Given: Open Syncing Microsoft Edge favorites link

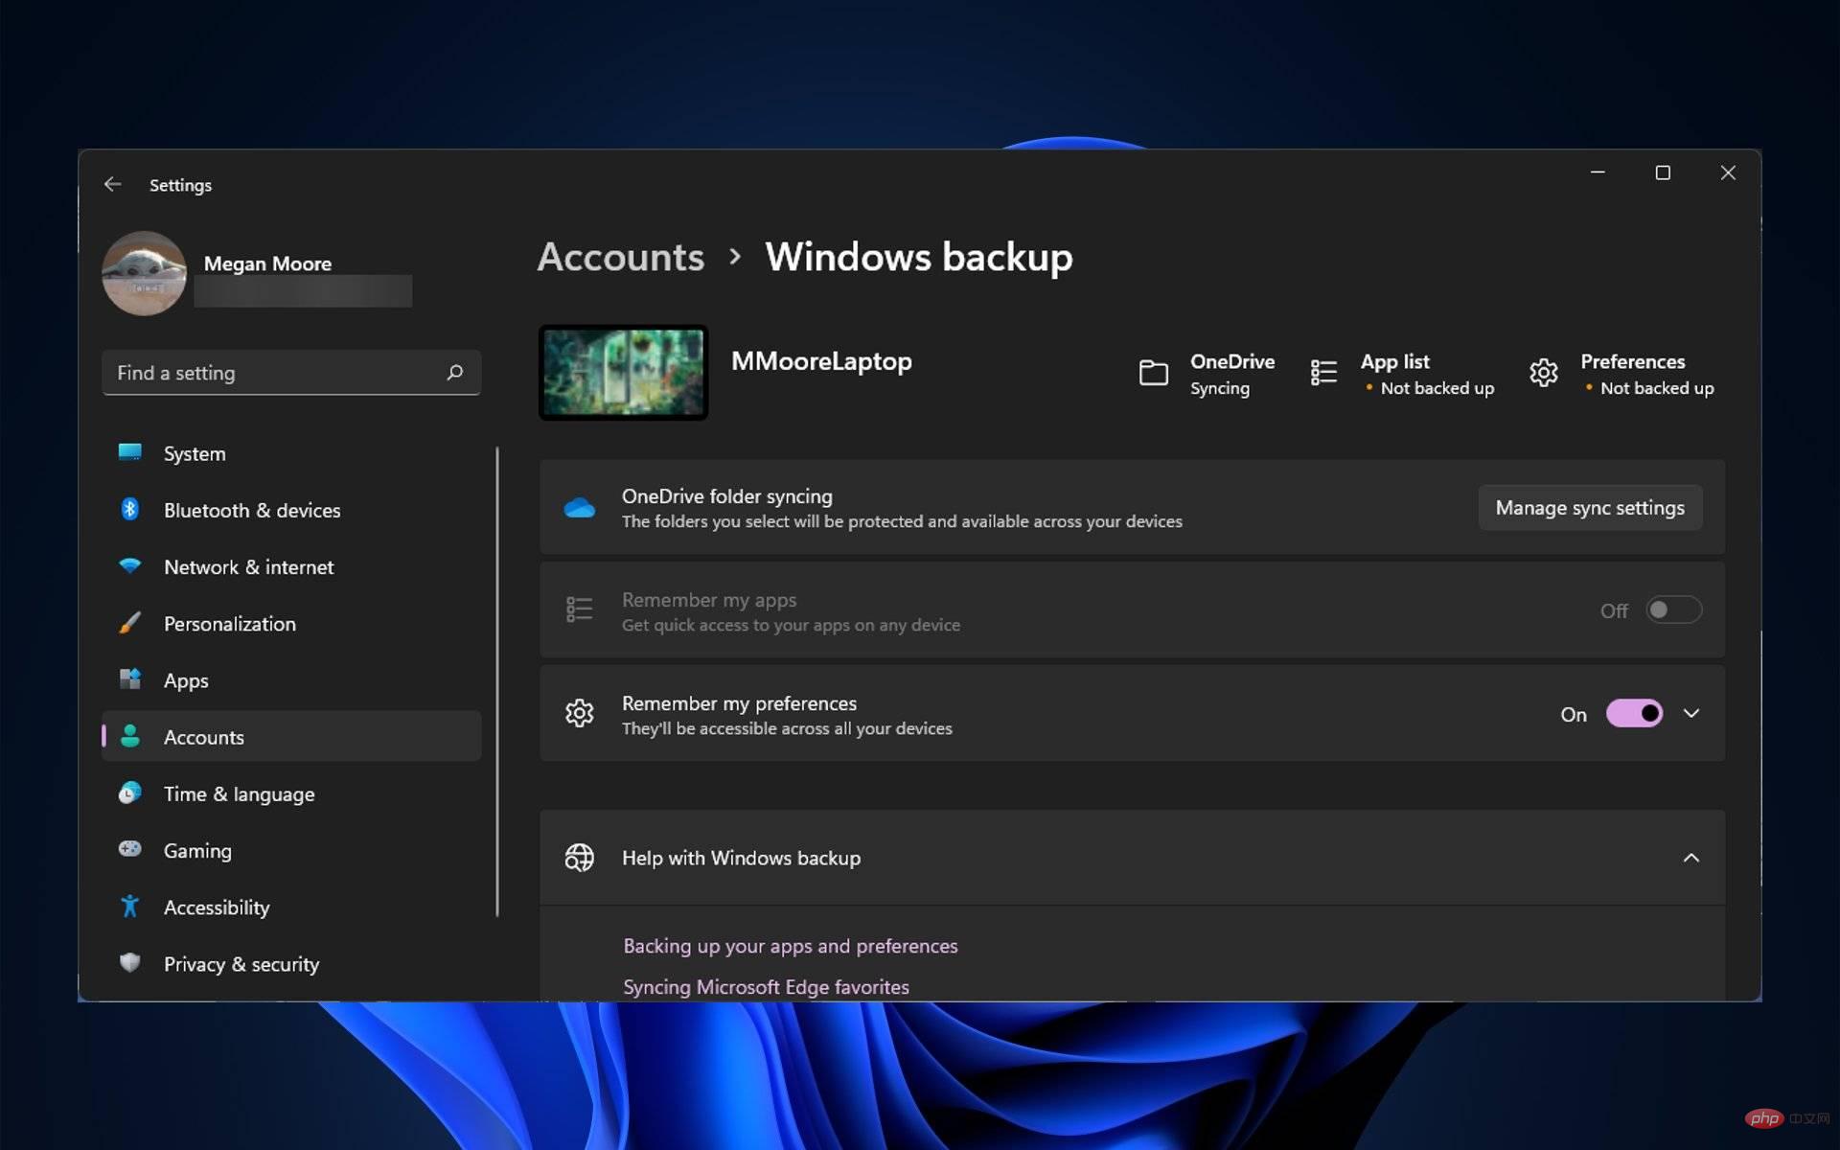Looking at the screenshot, I should 766,986.
